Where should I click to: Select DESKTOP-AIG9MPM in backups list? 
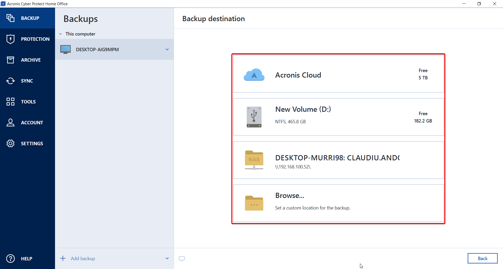pos(114,49)
